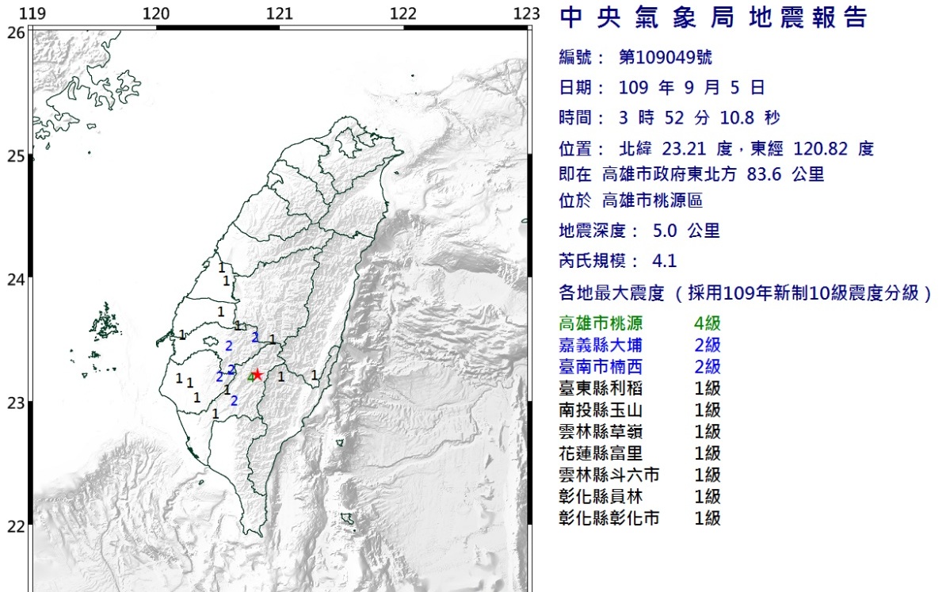
Task: Click the note 採用109年新制10級震度分級
Action: tap(804, 293)
